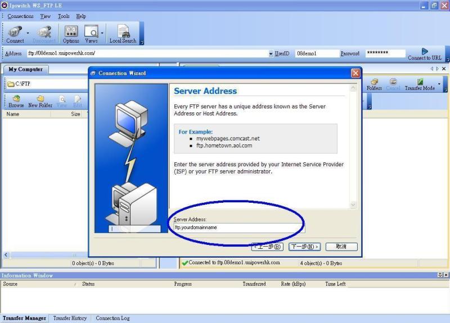
Task: Click the Transferred column header
Action: point(254,284)
